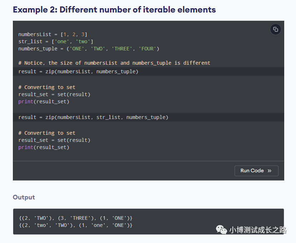Click the 'FOUR' string in numbers_tuple
296x243 pixels.
147,49
